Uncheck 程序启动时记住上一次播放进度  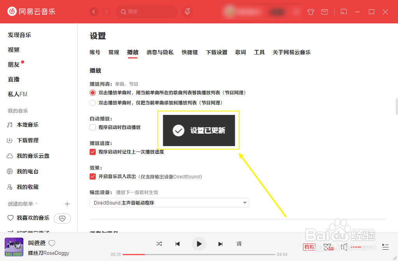click(93, 152)
